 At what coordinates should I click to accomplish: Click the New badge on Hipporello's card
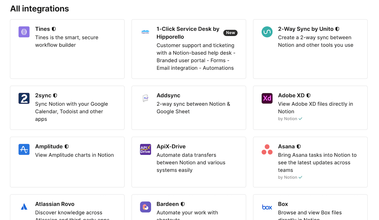click(x=230, y=33)
